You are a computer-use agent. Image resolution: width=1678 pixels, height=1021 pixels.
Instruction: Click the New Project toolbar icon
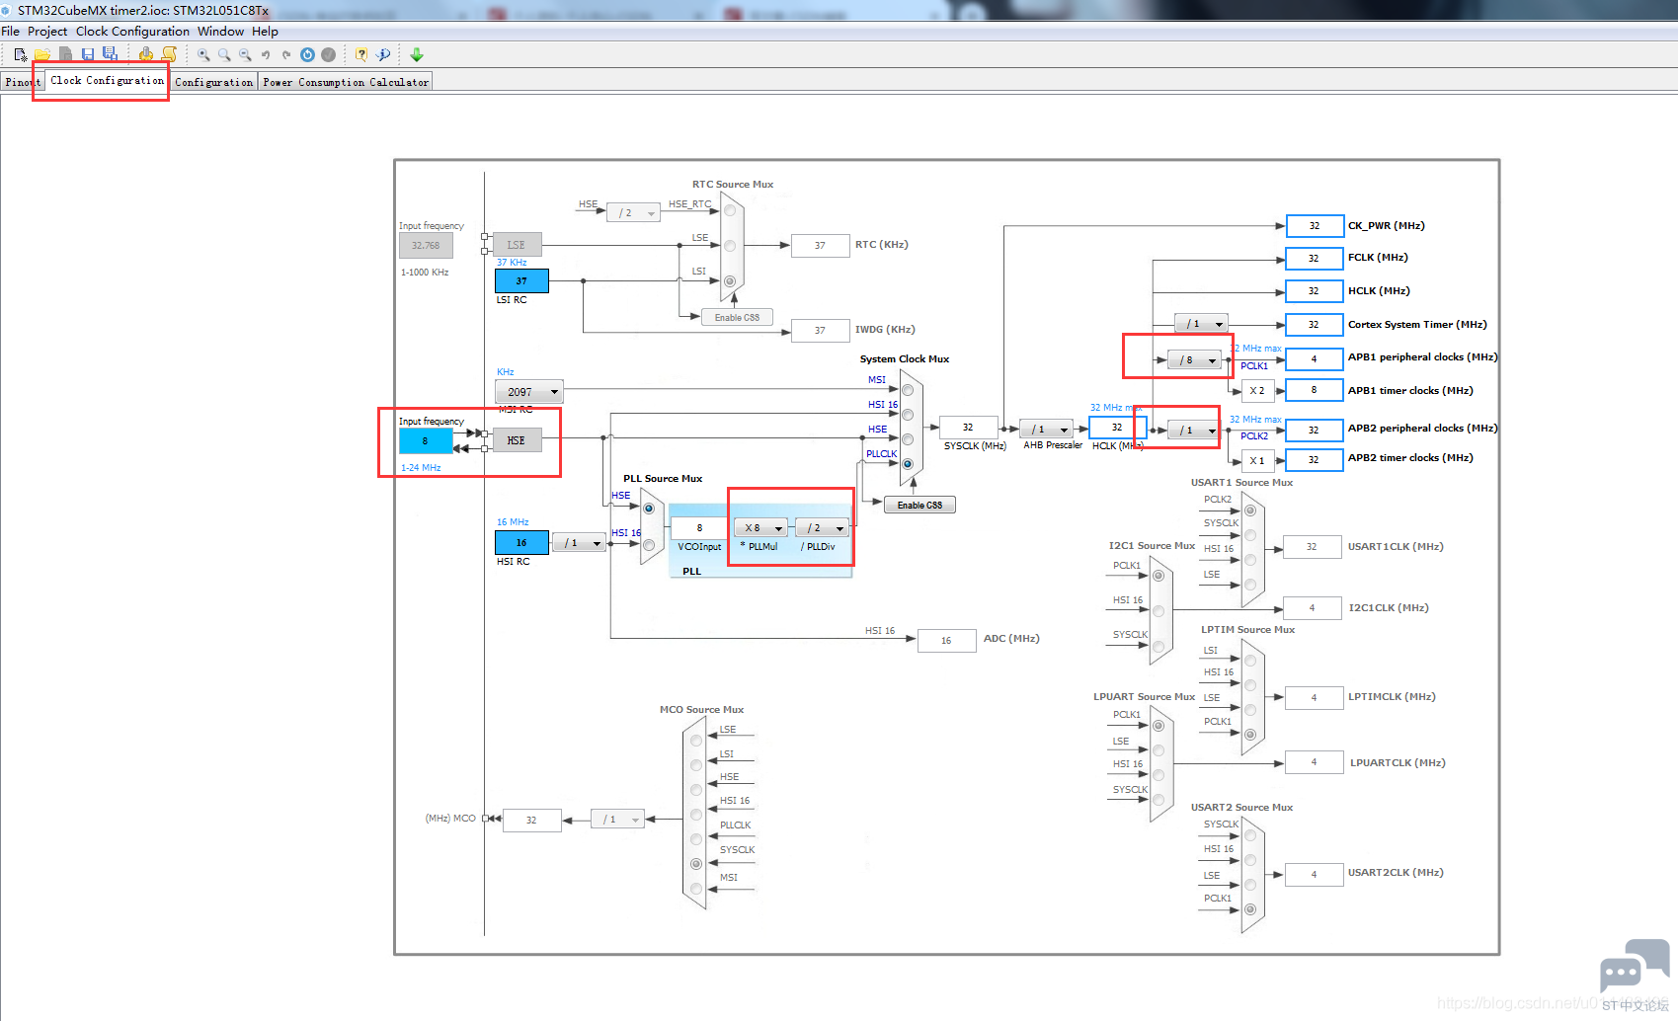(x=20, y=55)
